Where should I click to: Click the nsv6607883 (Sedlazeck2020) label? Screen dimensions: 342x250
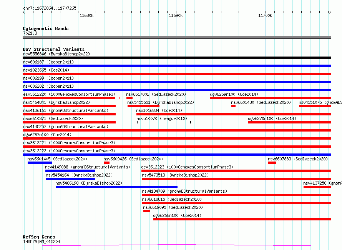coord(298,159)
